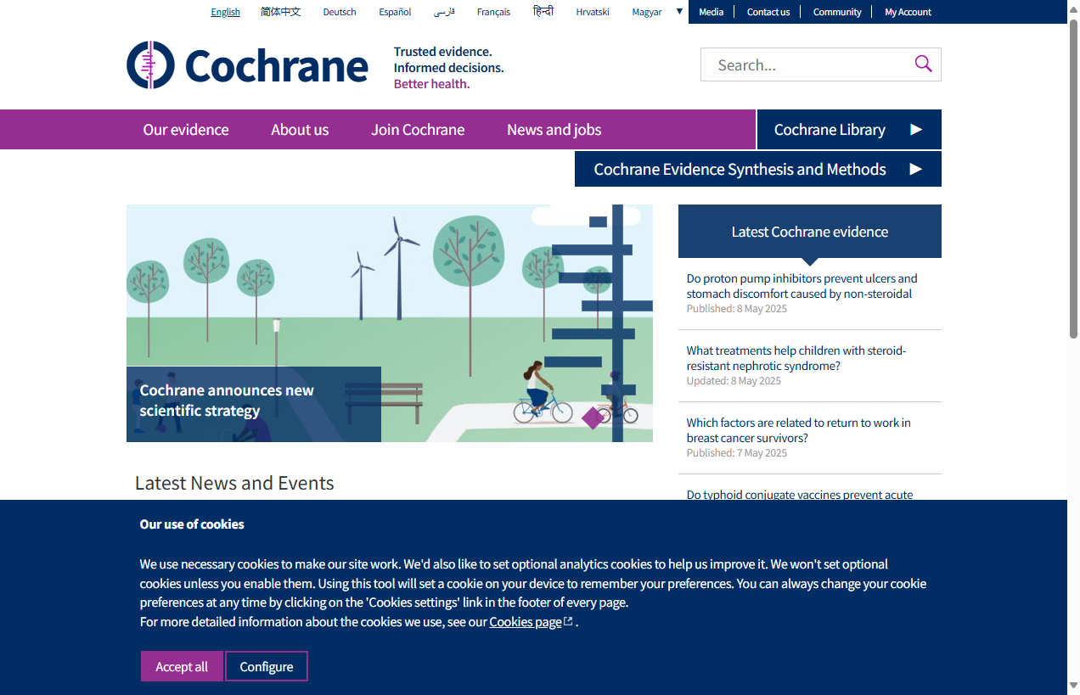This screenshot has height=695, width=1080.
Task: Click the magnifying glass search icon
Action: (x=923, y=64)
